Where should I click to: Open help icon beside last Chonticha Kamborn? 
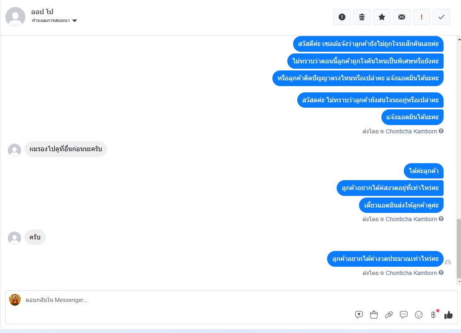coord(441,273)
